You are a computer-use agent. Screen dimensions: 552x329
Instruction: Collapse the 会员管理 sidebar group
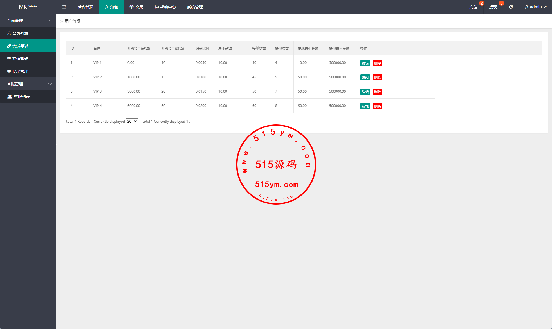28,21
